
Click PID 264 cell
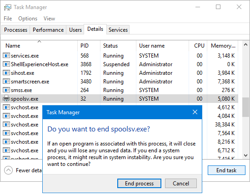[x=85, y=90]
